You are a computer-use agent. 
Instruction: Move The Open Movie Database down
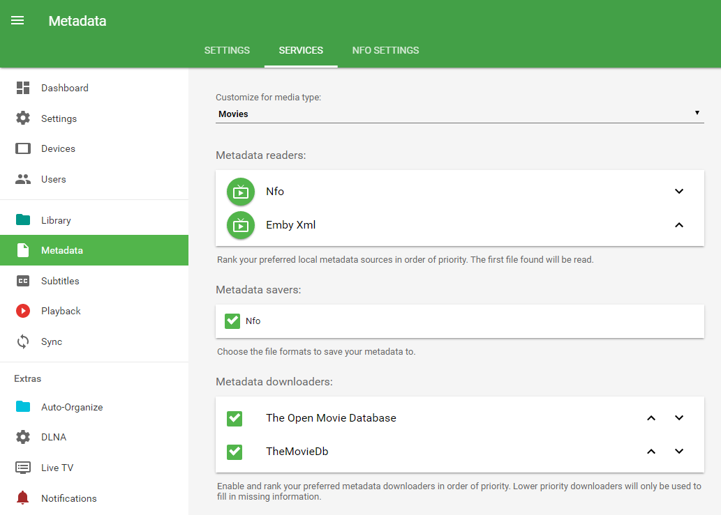coord(679,417)
